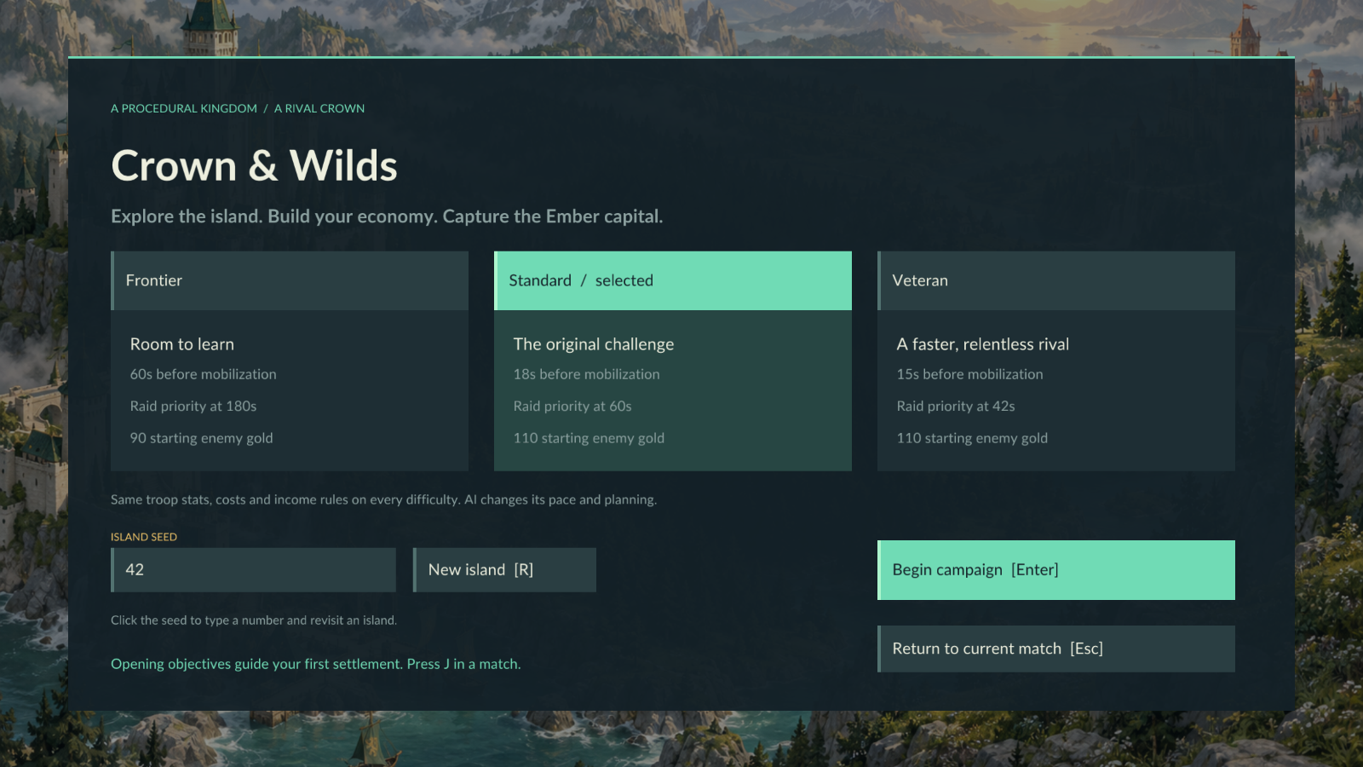This screenshot has height=767, width=1363.
Task: Click the opening objectives hint text
Action: point(316,664)
